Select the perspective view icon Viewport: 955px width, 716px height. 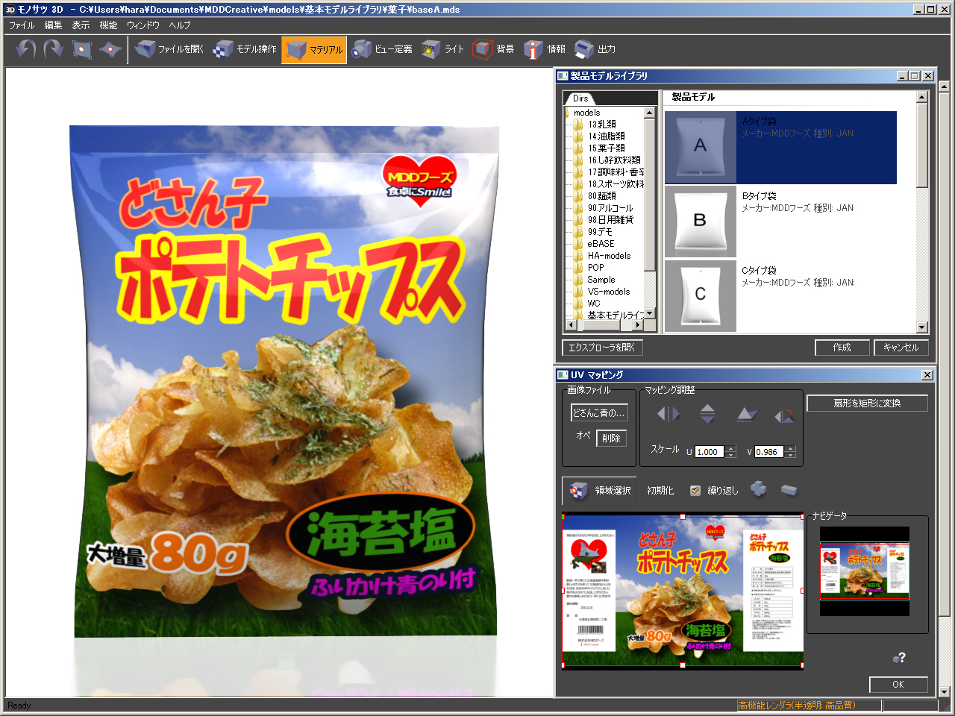coord(110,49)
